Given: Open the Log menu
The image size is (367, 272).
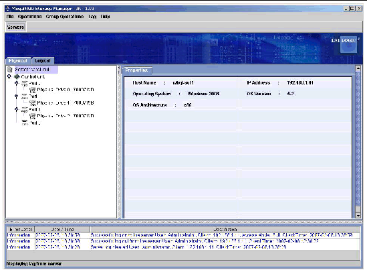Looking at the screenshot, I should pyautogui.click(x=92, y=17).
